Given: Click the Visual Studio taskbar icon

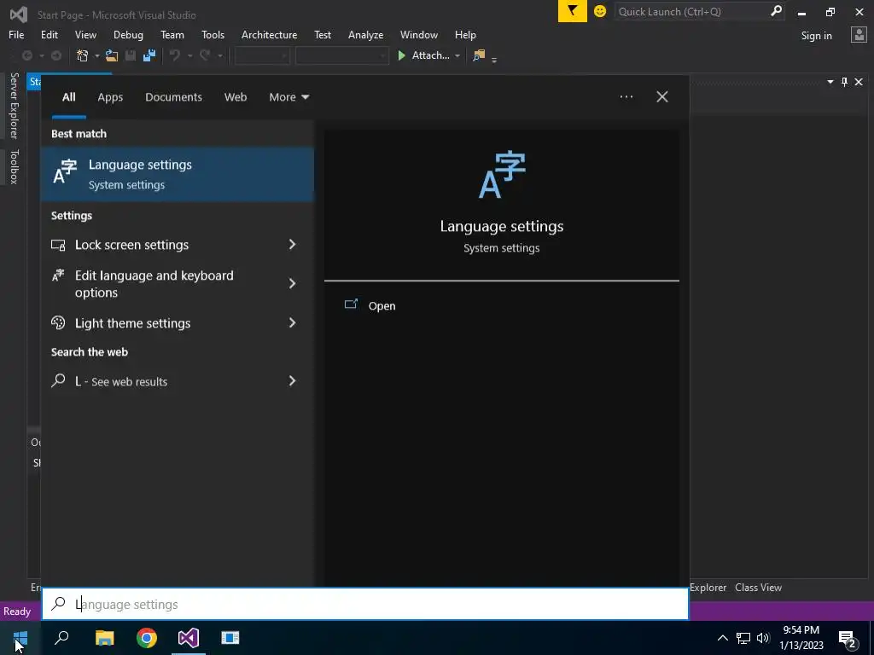Looking at the screenshot, I should (x=189, y=638).
